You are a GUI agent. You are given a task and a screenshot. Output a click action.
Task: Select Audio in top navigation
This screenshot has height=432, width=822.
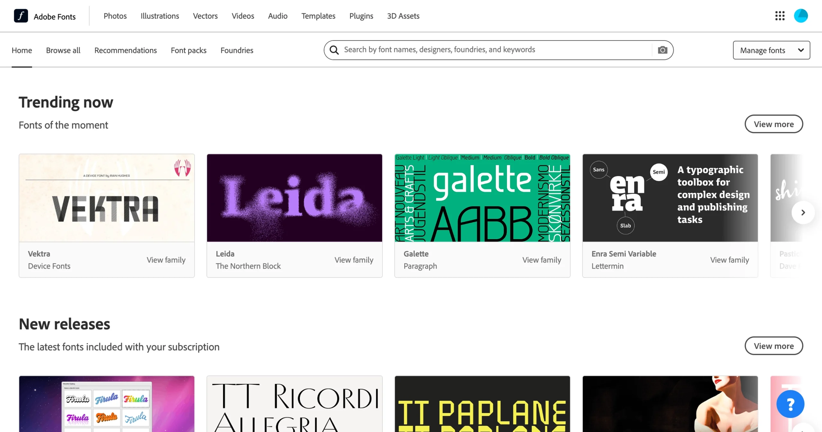(278, 16)
